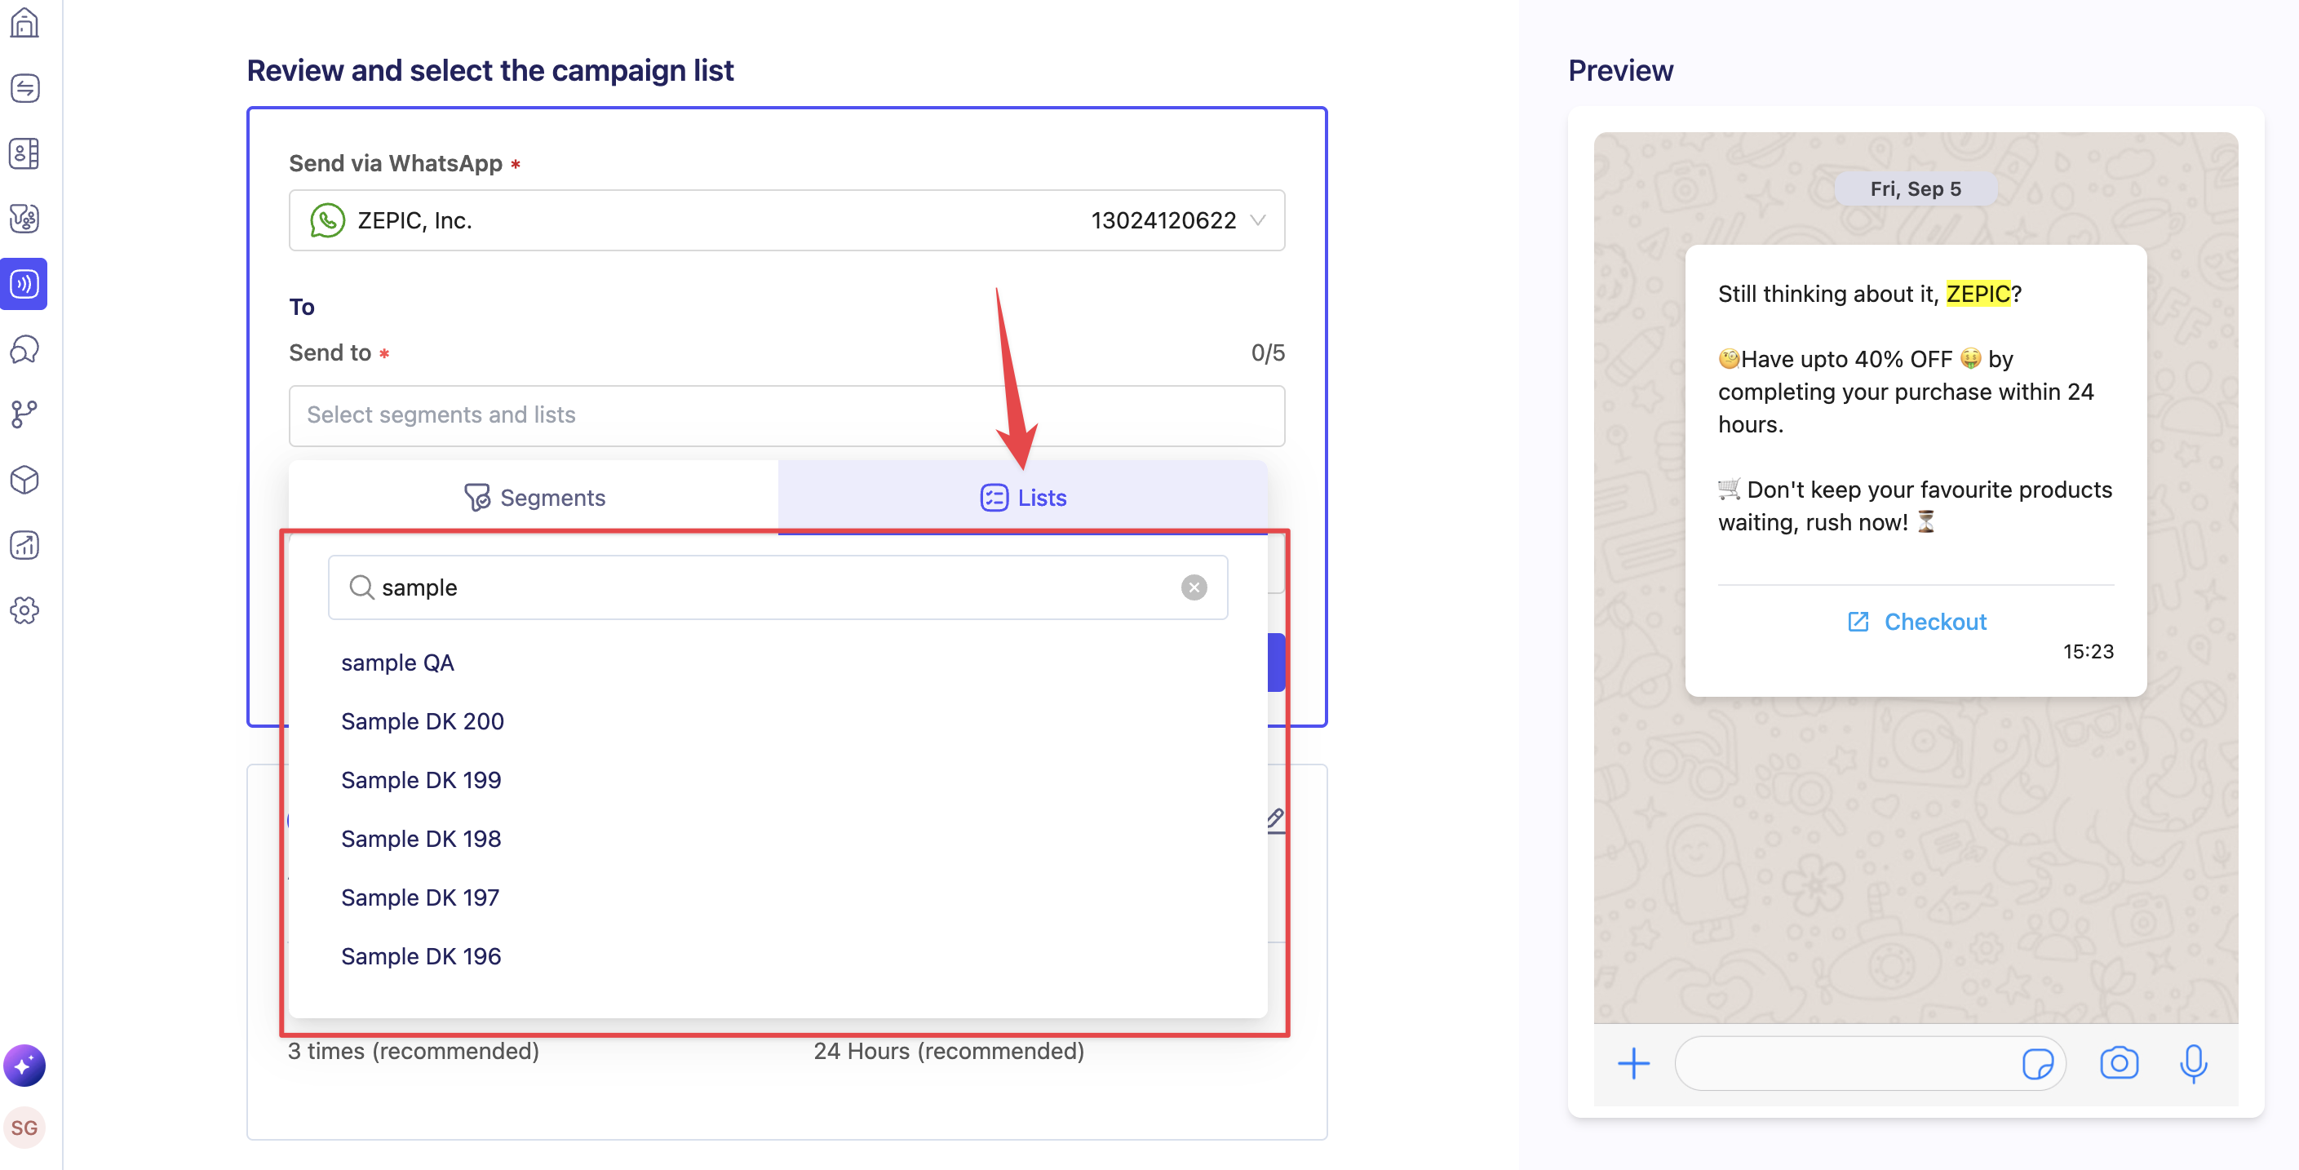Click the plus icon in preview

pos(1633,1064)
